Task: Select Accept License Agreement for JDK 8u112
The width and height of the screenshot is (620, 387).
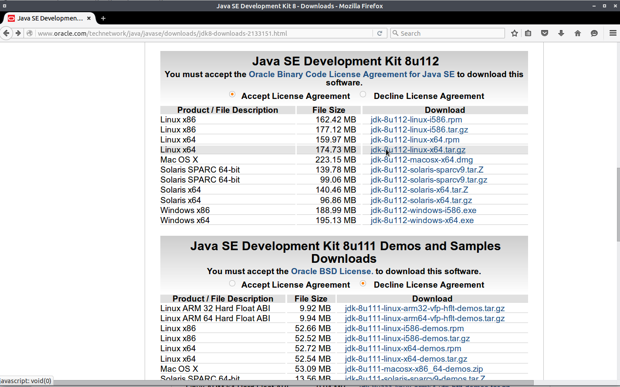Action: (x=232, y=95)
